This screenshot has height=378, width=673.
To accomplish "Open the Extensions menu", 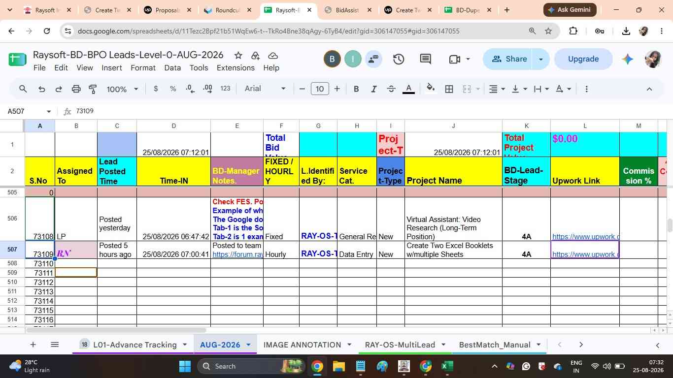I will [x=236, y=68].
